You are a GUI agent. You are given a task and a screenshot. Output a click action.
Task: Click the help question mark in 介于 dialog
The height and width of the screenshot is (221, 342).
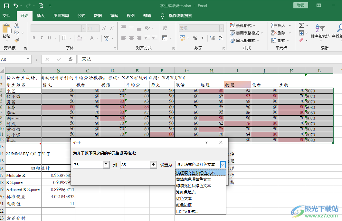(206, 142)
